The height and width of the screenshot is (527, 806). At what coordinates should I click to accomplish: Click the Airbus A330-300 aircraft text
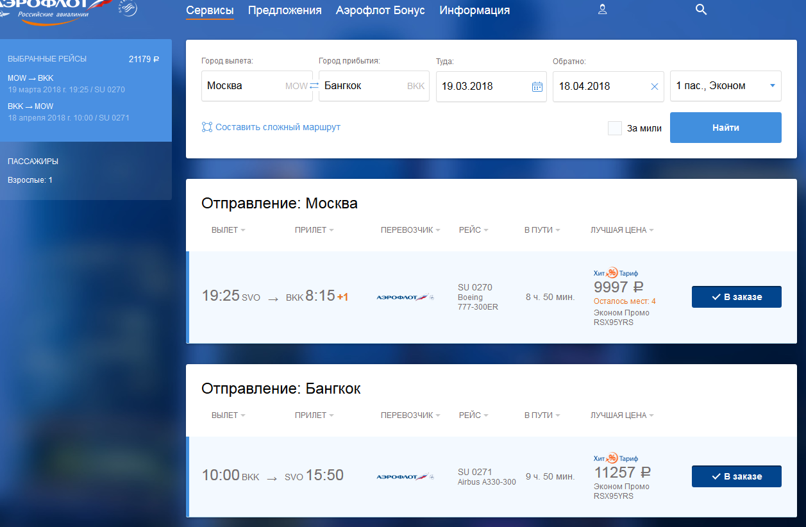tap(487, 482)
